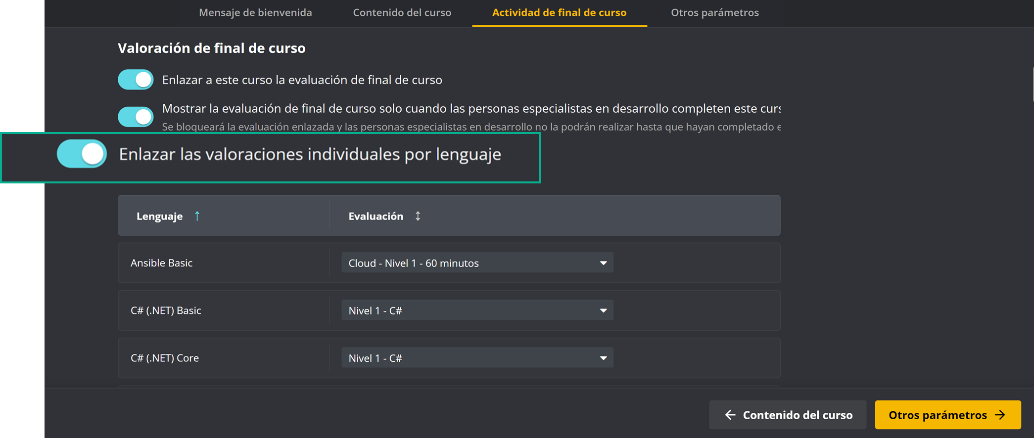The image size is (1034, 438).
Task: Open the Mensaje de bienvenida tab
Action: [x=255, y=12]
